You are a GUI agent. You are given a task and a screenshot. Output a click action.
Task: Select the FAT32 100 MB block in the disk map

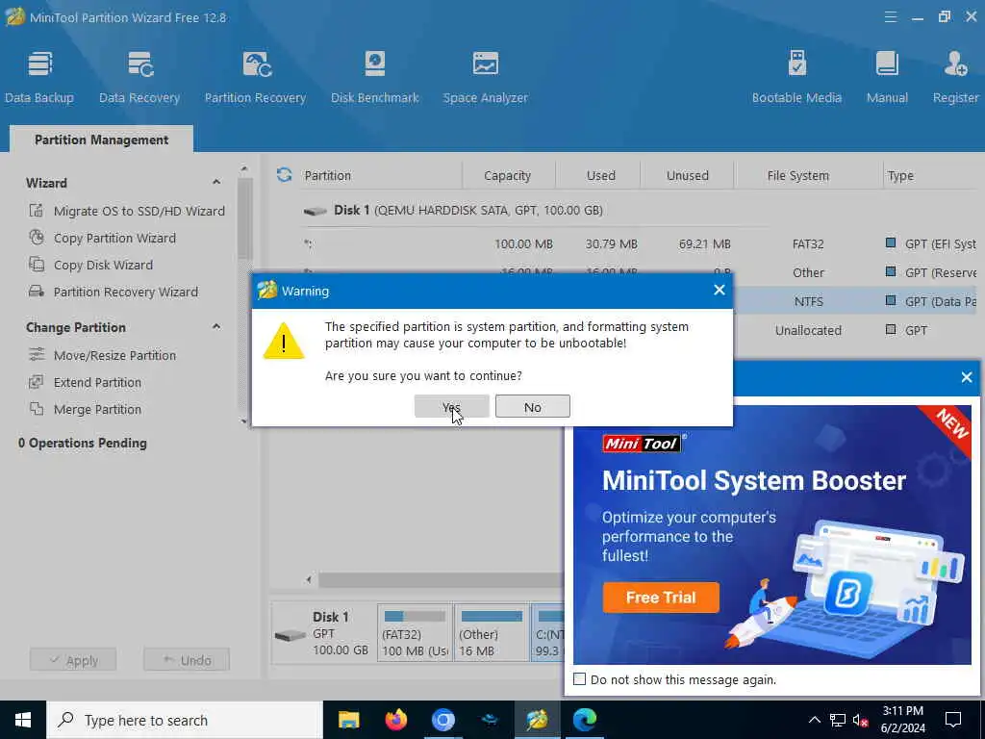[415, 633]
